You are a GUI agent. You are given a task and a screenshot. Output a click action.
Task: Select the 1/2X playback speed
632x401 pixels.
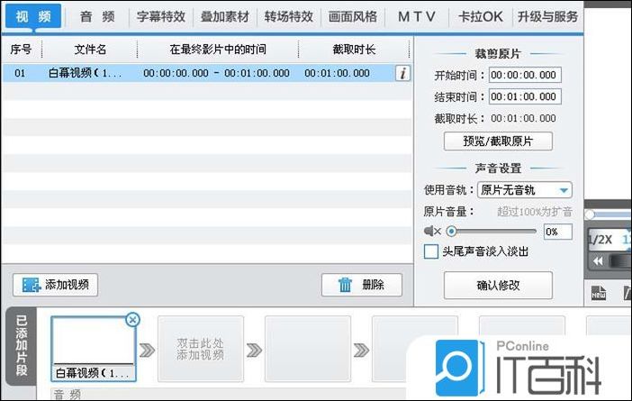[600, 239]
